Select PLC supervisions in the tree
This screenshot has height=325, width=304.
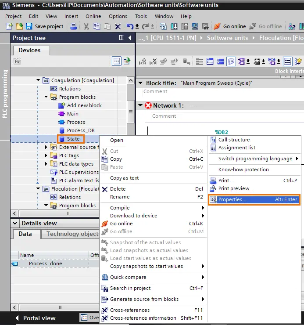[x=75, y=172]
